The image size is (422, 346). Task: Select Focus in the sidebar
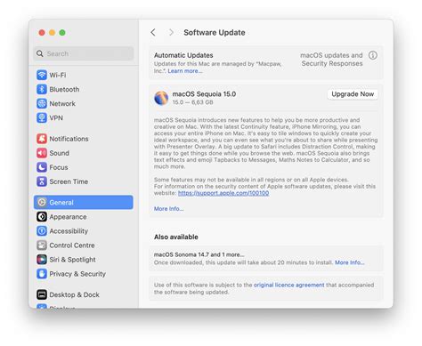[x=84, y=167]
